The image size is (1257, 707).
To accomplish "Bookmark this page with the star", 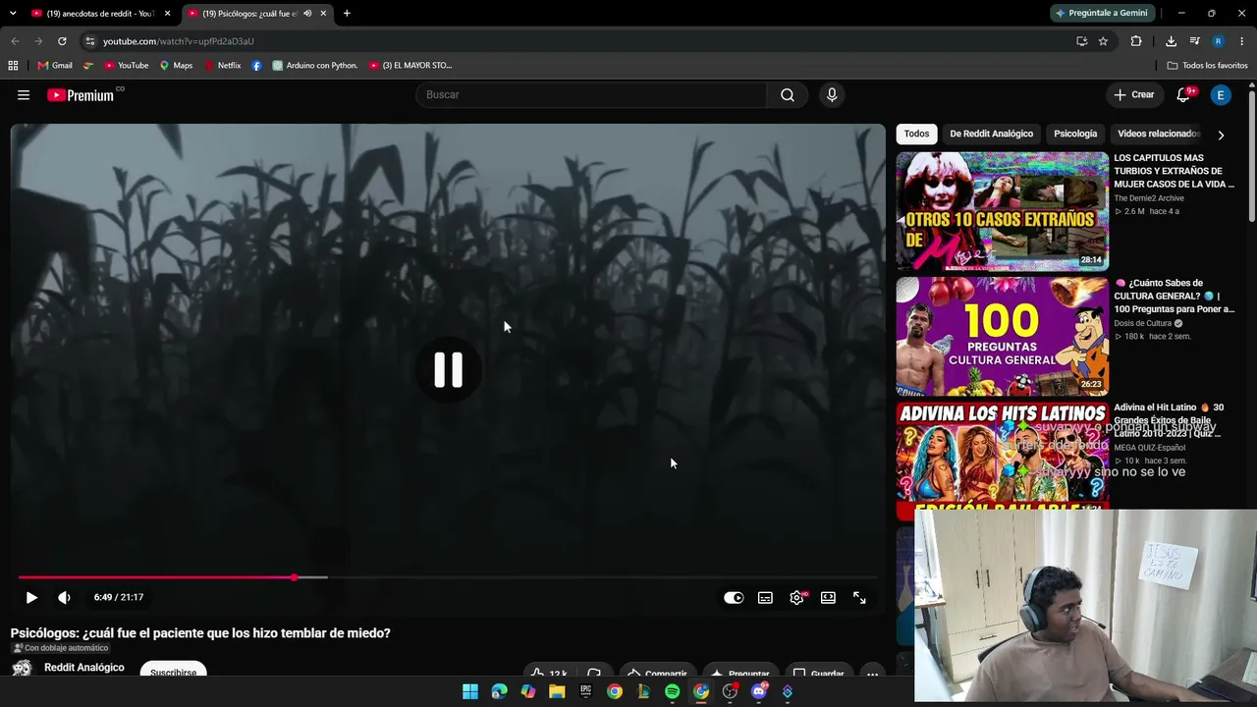I will click(1103, 41).
